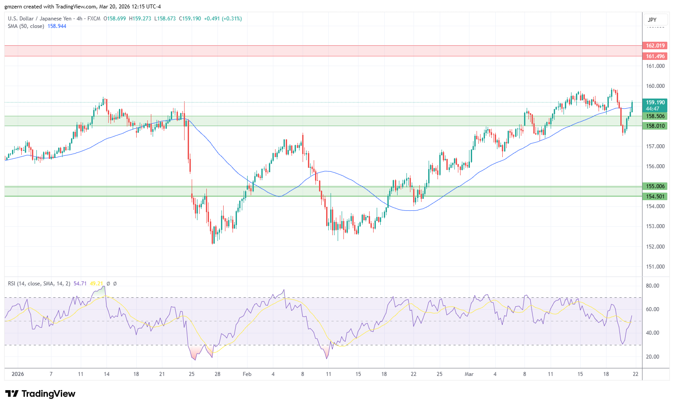Viewport: 674px width, 407px height.
Task: Select the RSI value 54.71
Action: point(80,284)
